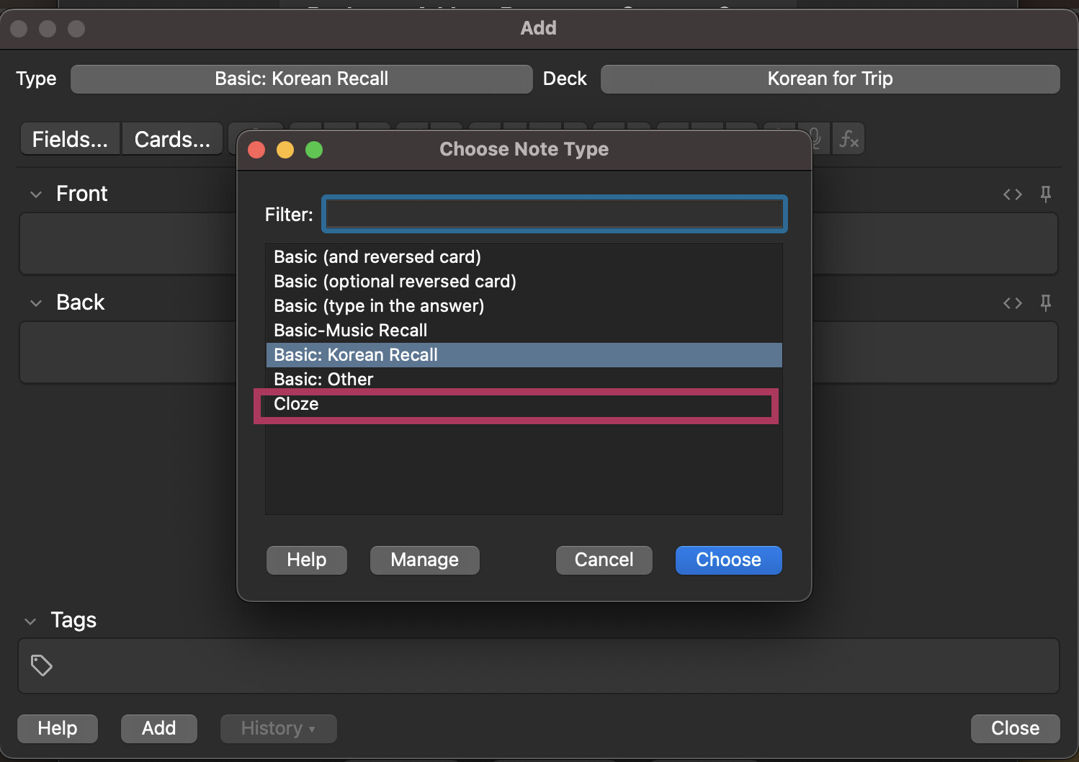Open the HTML editor for the Front field
1079x762 pixels.
coord(1012,194)
